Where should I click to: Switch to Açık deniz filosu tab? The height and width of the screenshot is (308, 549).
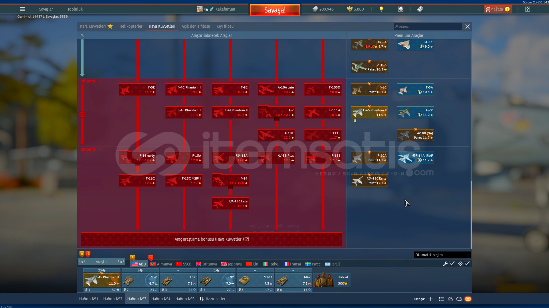(196, 26)
